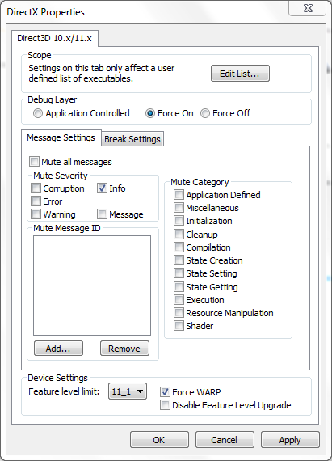
Task: Open the Edit List dialog
Action: click(240, 74)
